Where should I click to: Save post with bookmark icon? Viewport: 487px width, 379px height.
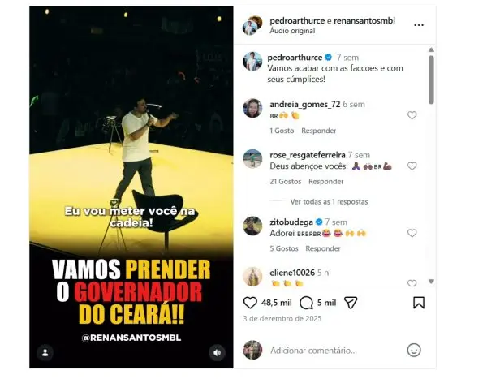tap(419, 303)
